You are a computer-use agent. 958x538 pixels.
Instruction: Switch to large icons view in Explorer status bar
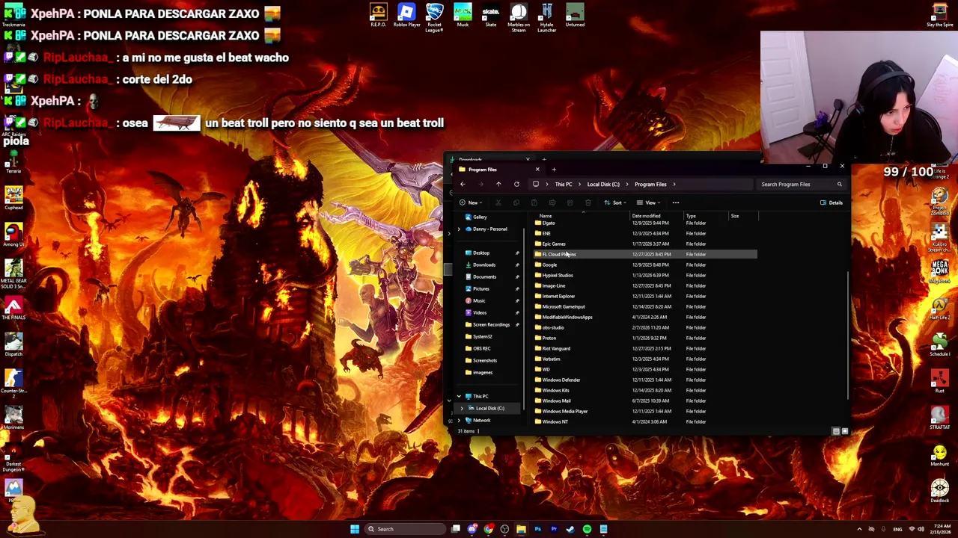point(845,431)
